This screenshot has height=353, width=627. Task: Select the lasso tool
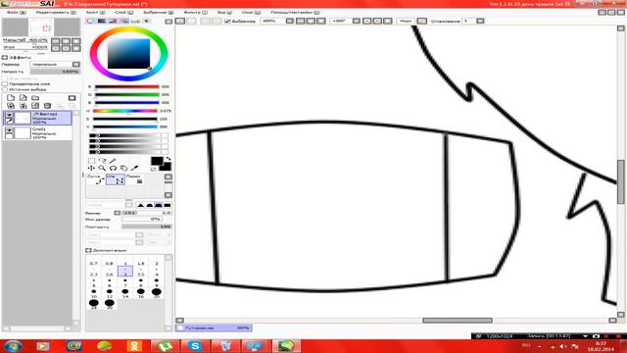[x=102, y=161]
